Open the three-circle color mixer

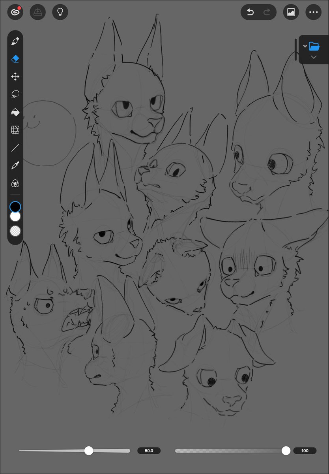[x=15, y=183]
